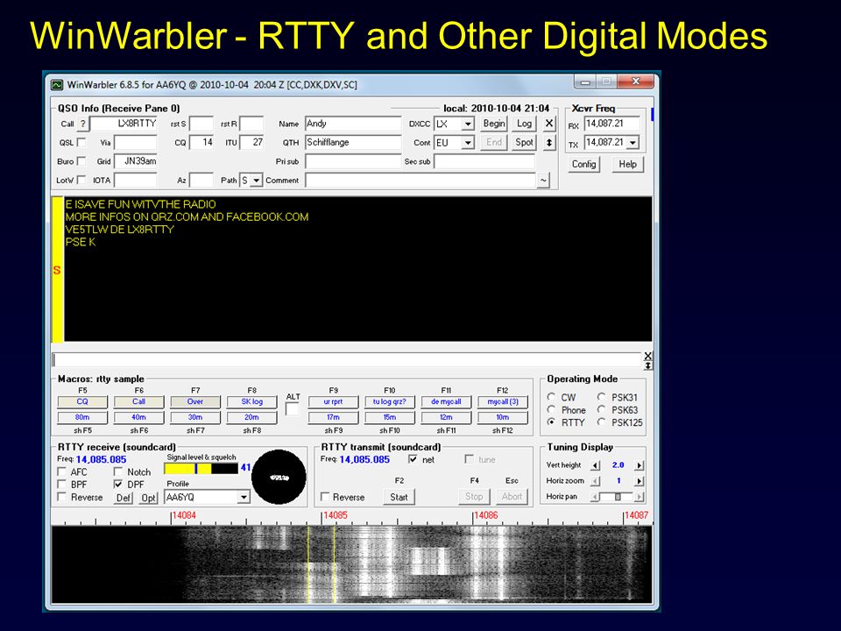
Task: Open Config settings
Action: click(x=583, y=164)
